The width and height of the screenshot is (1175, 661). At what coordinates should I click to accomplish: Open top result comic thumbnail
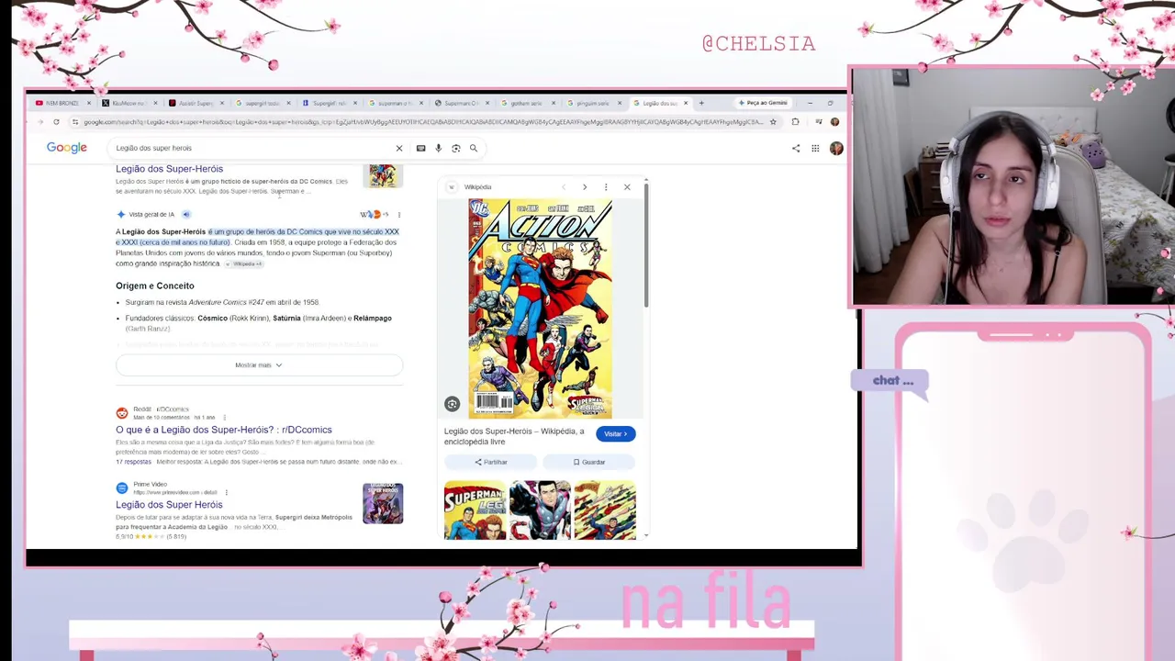click(383, 175)
